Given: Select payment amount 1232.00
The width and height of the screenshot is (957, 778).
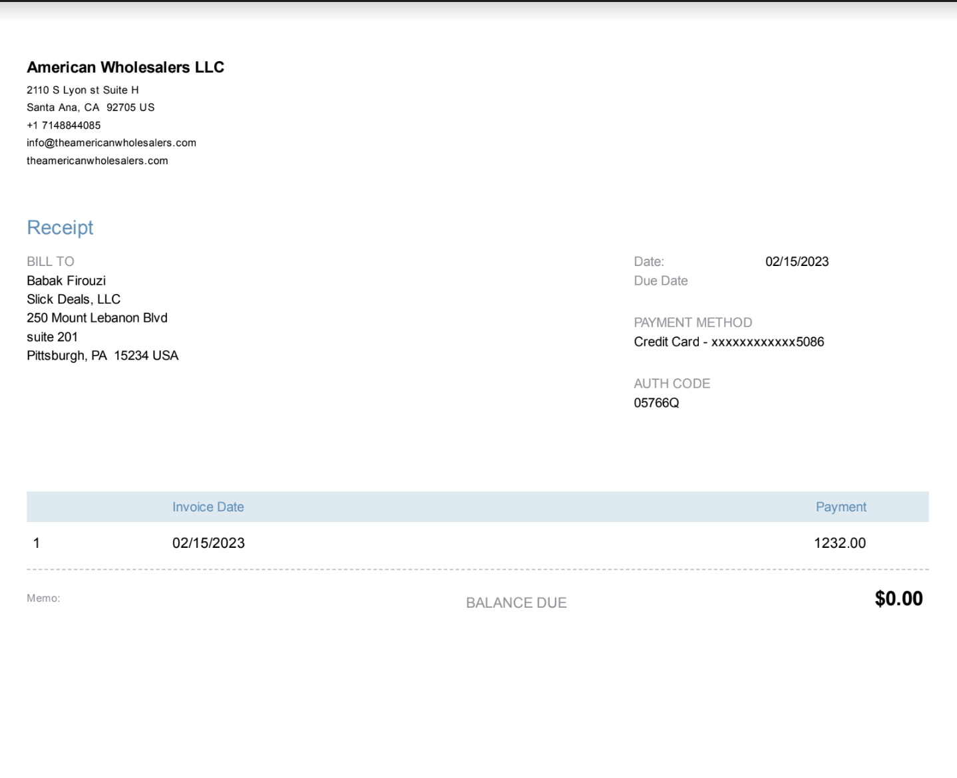Looking at the screenshot, I should point(840,543).
